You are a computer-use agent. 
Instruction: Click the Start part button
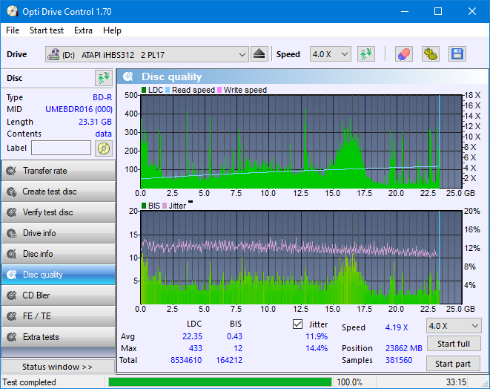453,364
